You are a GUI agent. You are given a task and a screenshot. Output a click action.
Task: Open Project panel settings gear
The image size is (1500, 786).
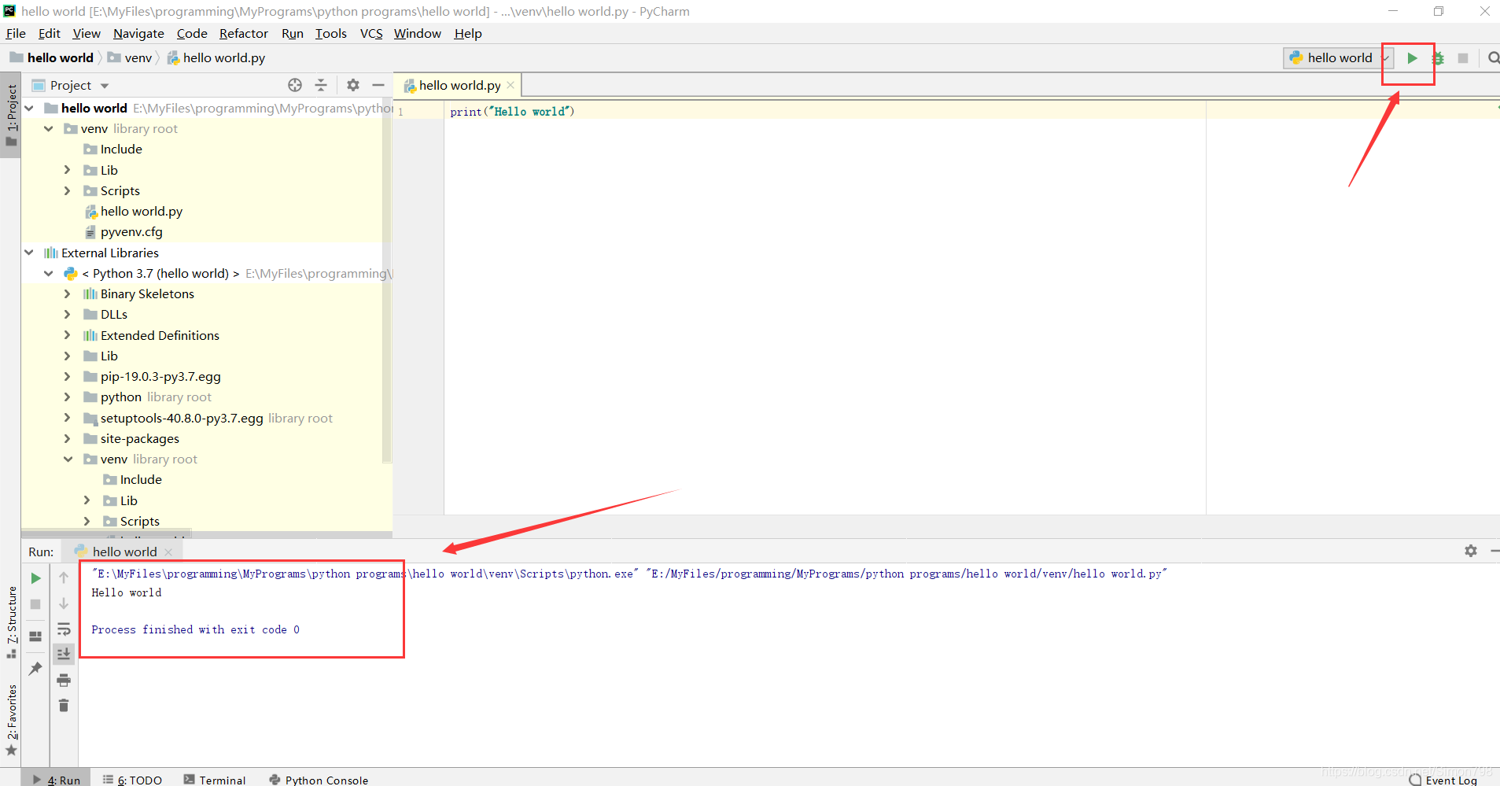353,85
